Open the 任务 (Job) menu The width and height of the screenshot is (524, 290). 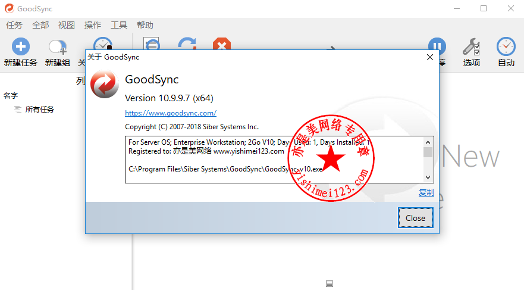click(14, 25)
